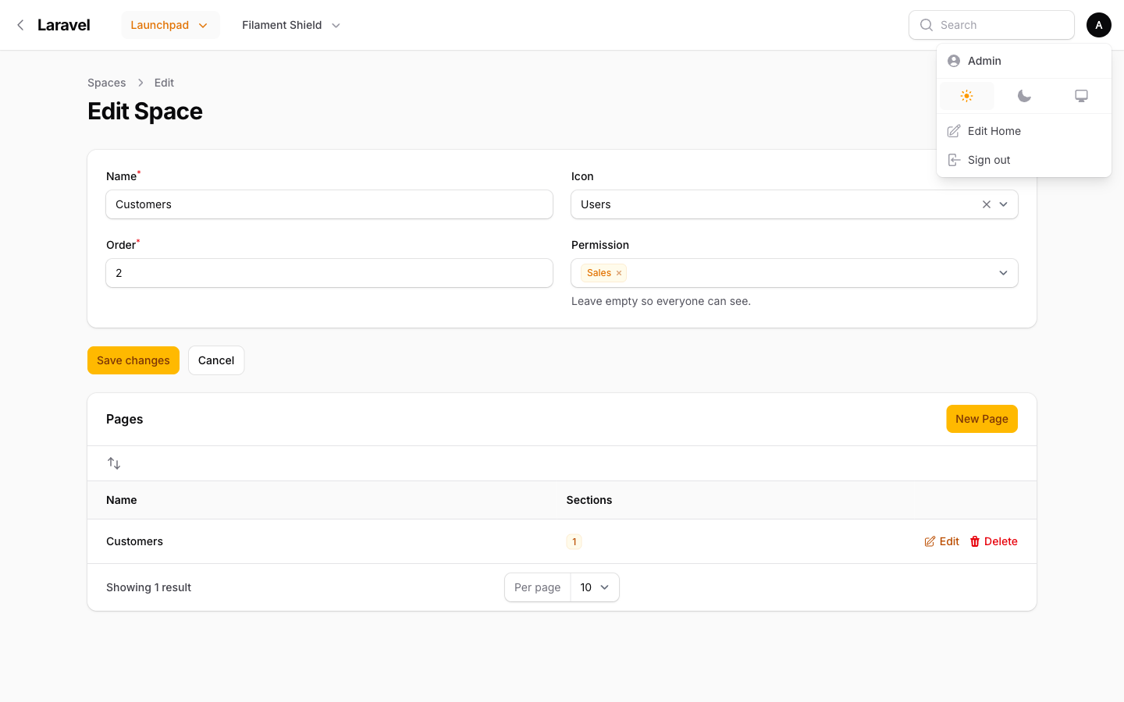Enable dark mode moon icon

tap(1024, 96)
